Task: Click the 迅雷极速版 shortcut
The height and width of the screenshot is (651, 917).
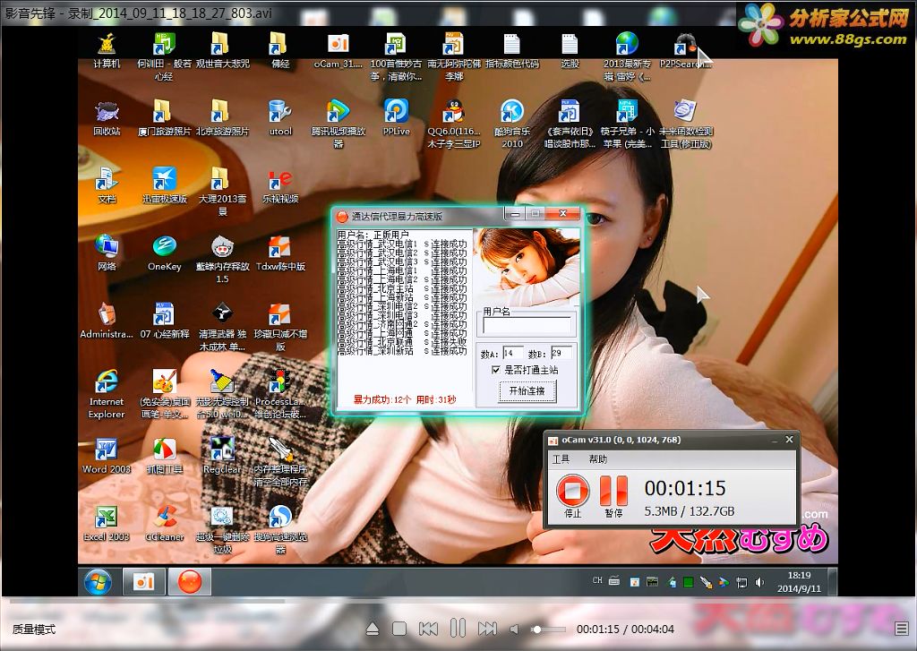Action: [165, 184]
